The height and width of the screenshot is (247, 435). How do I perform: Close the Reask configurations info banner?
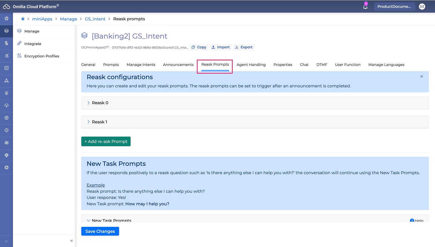pos(421,77)
